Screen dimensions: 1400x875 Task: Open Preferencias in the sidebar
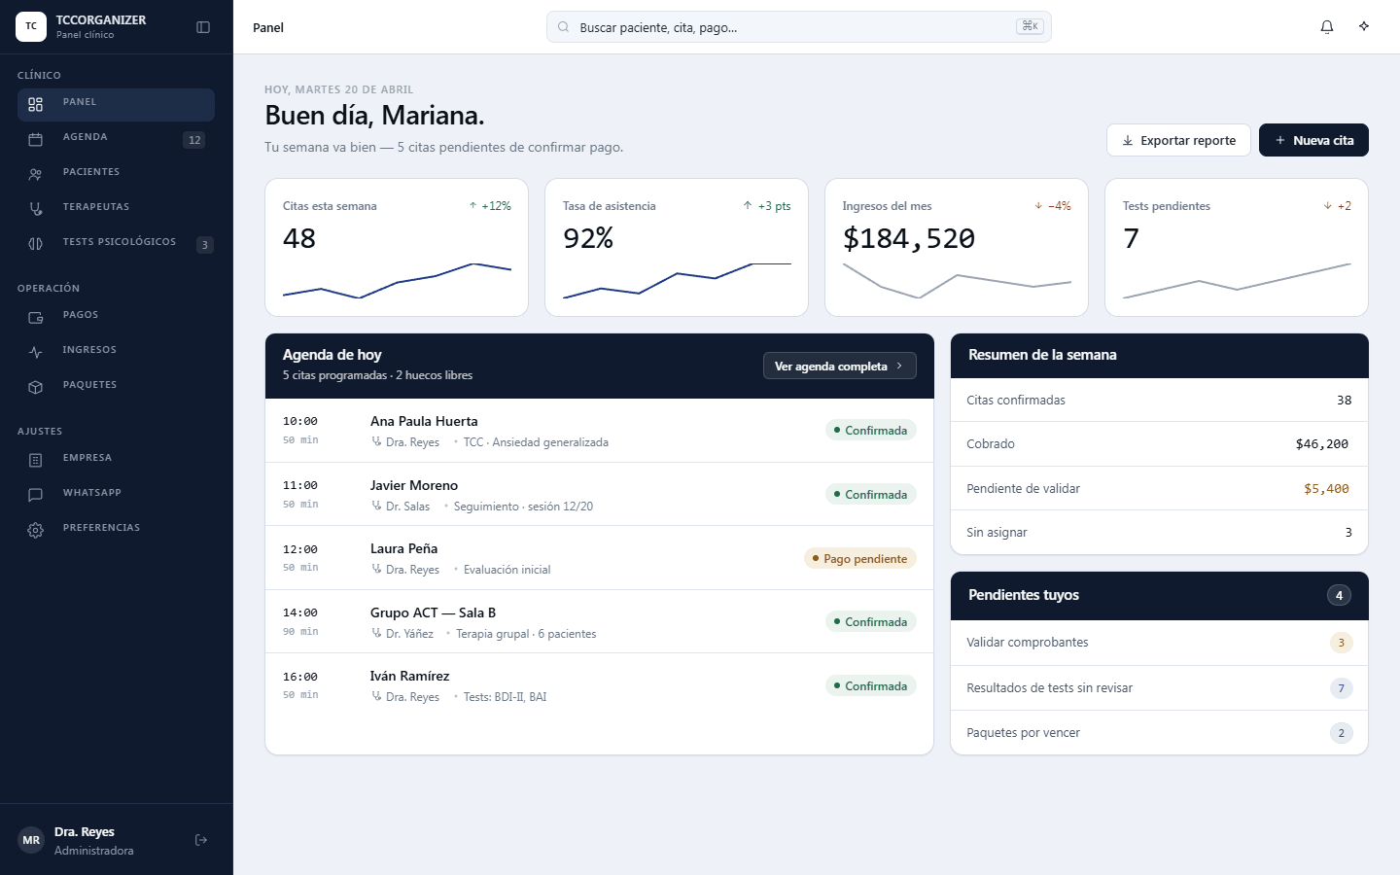[x=116, y=530]
